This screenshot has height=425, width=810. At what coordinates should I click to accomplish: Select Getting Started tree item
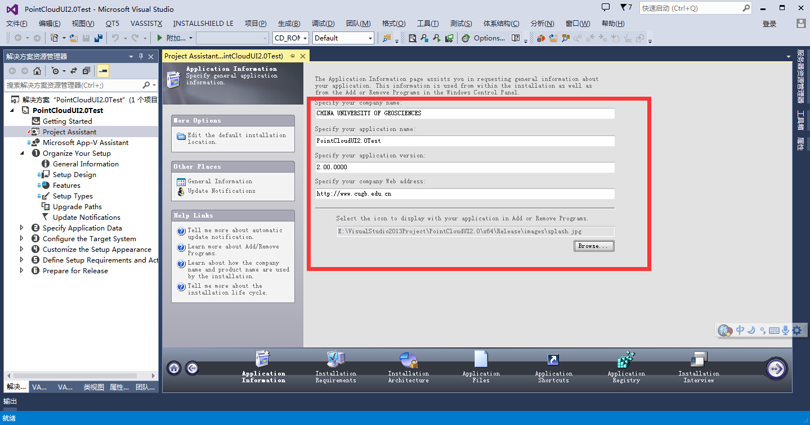67,121
